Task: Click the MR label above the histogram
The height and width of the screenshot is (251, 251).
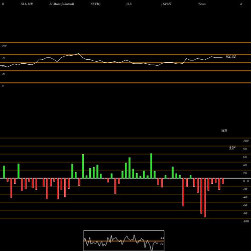Action: click(224, 131)
